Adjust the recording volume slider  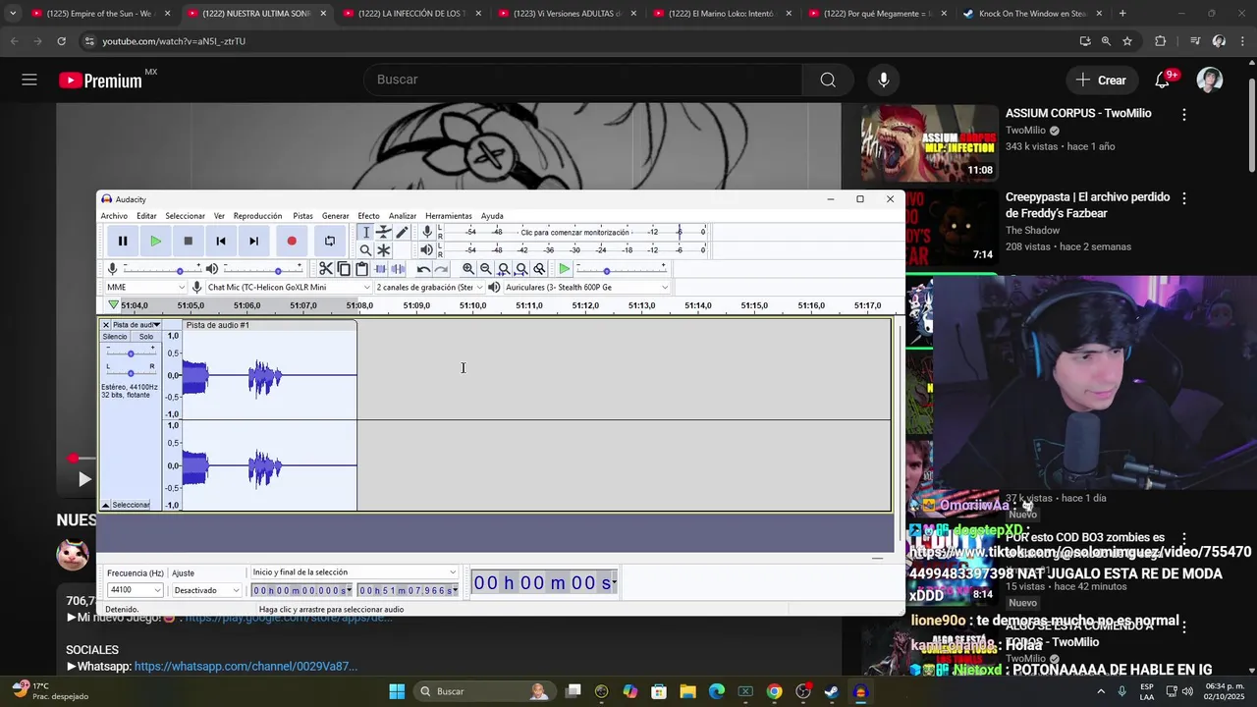point(161,269)
